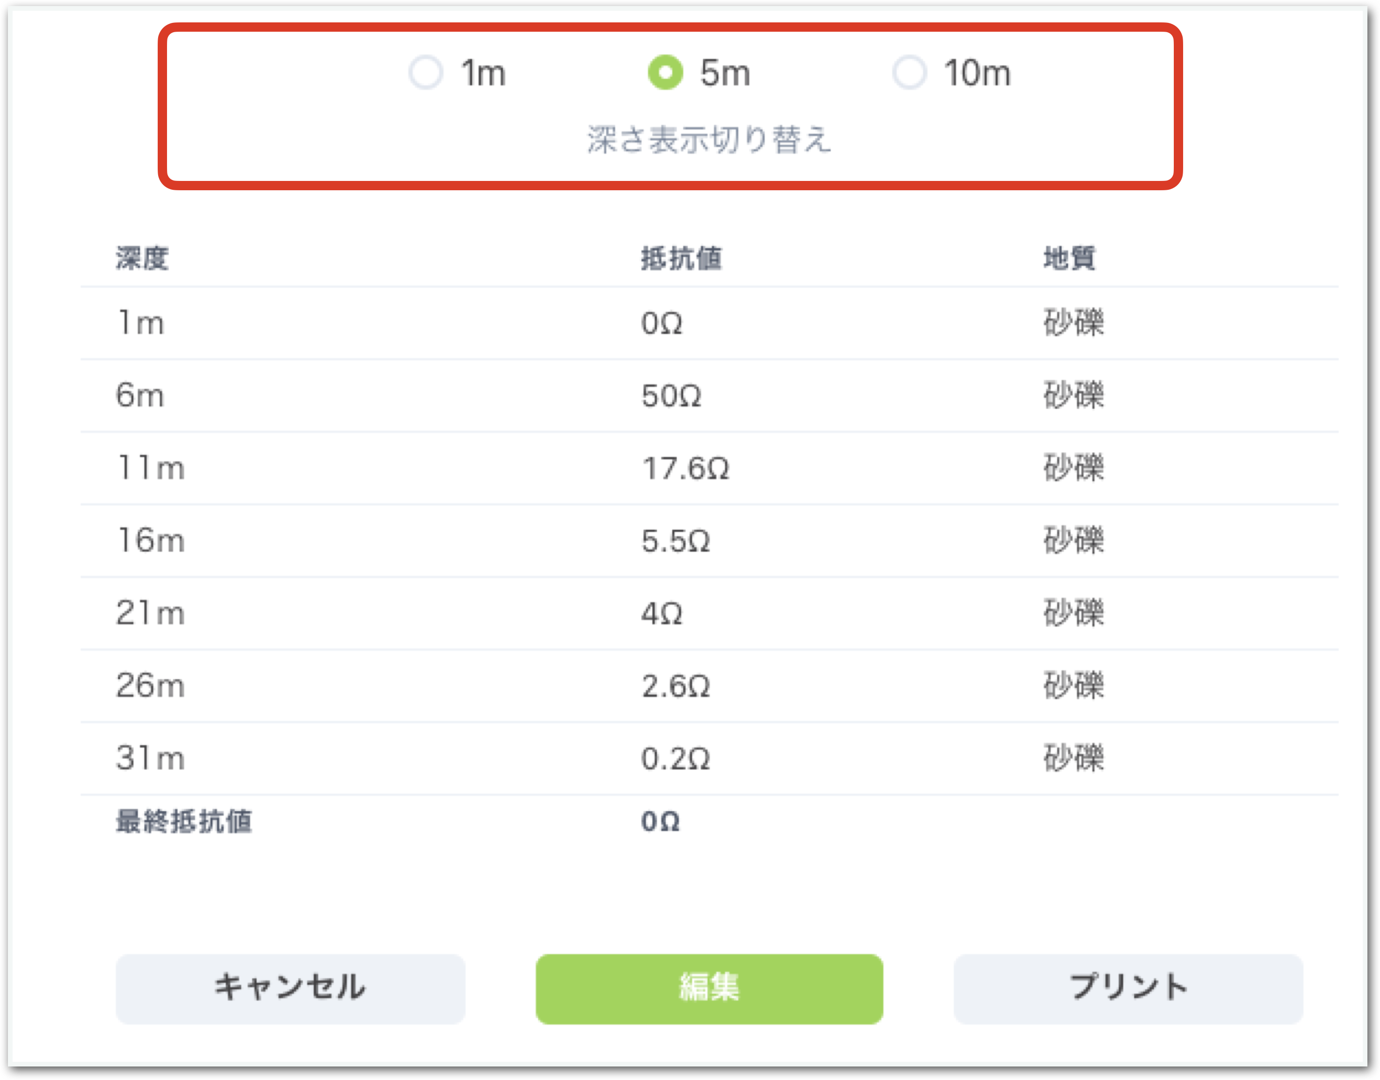Click the 11m depth cell
The height and width of the screenshot is (1080, 1380).
click(151, 469)
